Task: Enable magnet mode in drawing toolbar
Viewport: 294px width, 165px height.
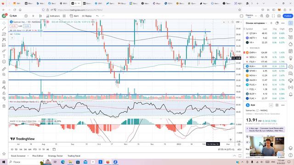Action: (4, 82)
